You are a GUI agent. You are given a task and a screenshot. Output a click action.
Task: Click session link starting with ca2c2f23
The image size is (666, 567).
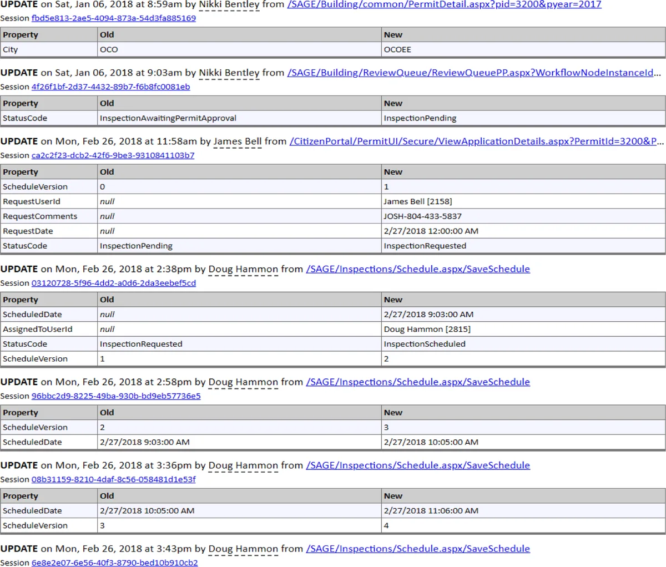pyautogui.click(x=113, y=155)
